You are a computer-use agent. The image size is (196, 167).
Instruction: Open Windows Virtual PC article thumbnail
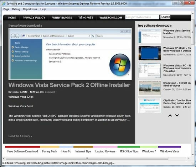coord(150,71)
